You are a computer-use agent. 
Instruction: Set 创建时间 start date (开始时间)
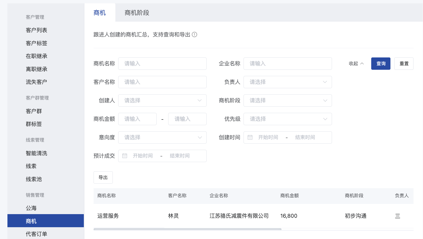tap(268, 137)
